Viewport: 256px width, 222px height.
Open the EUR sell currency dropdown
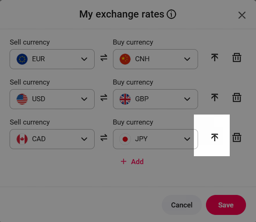(x=52, y=59)
